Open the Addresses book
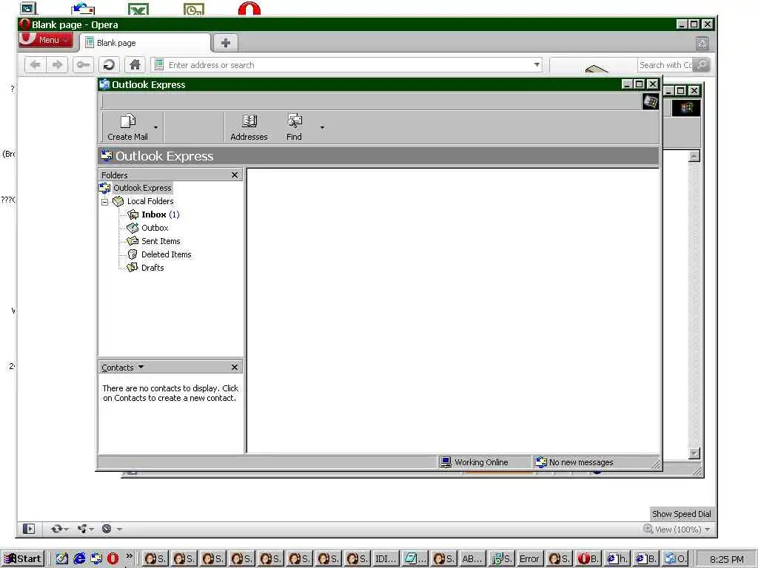 coord(249,127)
